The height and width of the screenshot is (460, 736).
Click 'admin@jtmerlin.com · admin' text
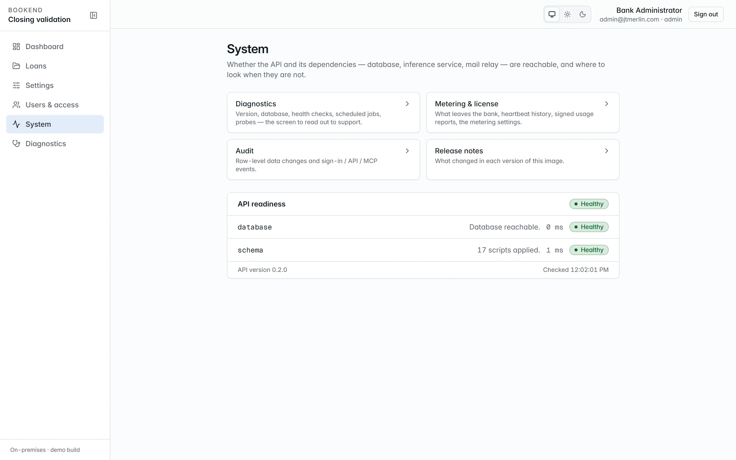tap(641, 19)
